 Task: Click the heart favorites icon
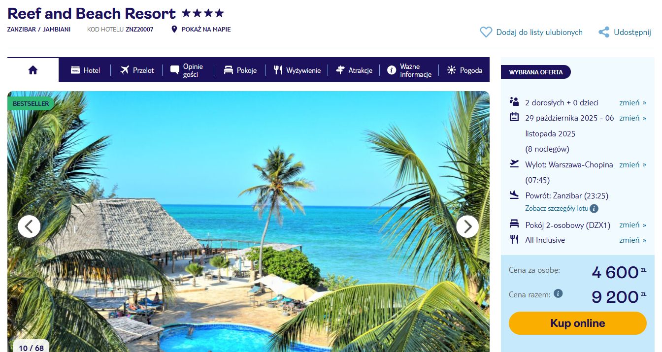pyautogui.click(x=486, y=32)
